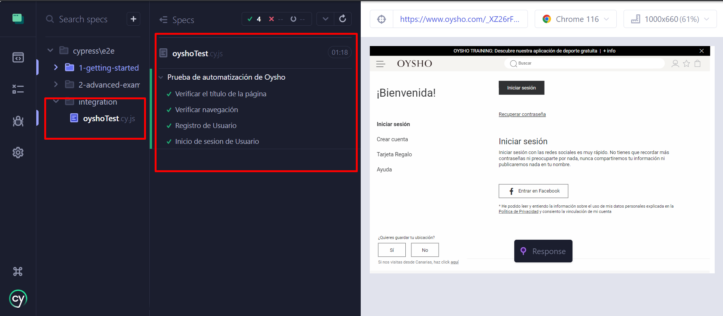Click the search specs magnifier icon

(x=50, y=19)
